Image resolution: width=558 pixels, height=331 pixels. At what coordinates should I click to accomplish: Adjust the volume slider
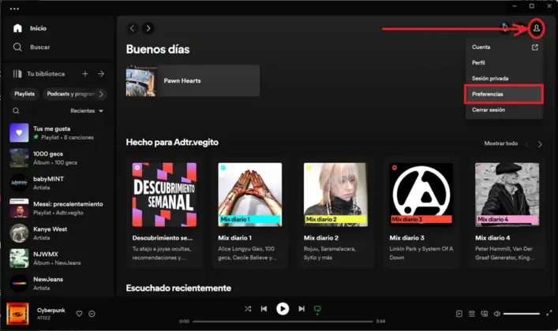(x=522, y=314)
